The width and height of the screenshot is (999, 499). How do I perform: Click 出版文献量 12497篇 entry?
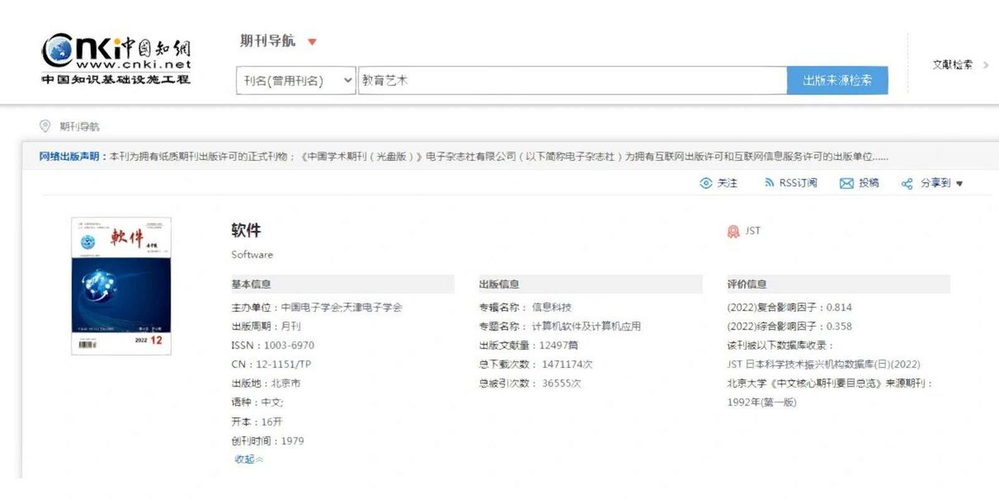(x=528, y=346)
